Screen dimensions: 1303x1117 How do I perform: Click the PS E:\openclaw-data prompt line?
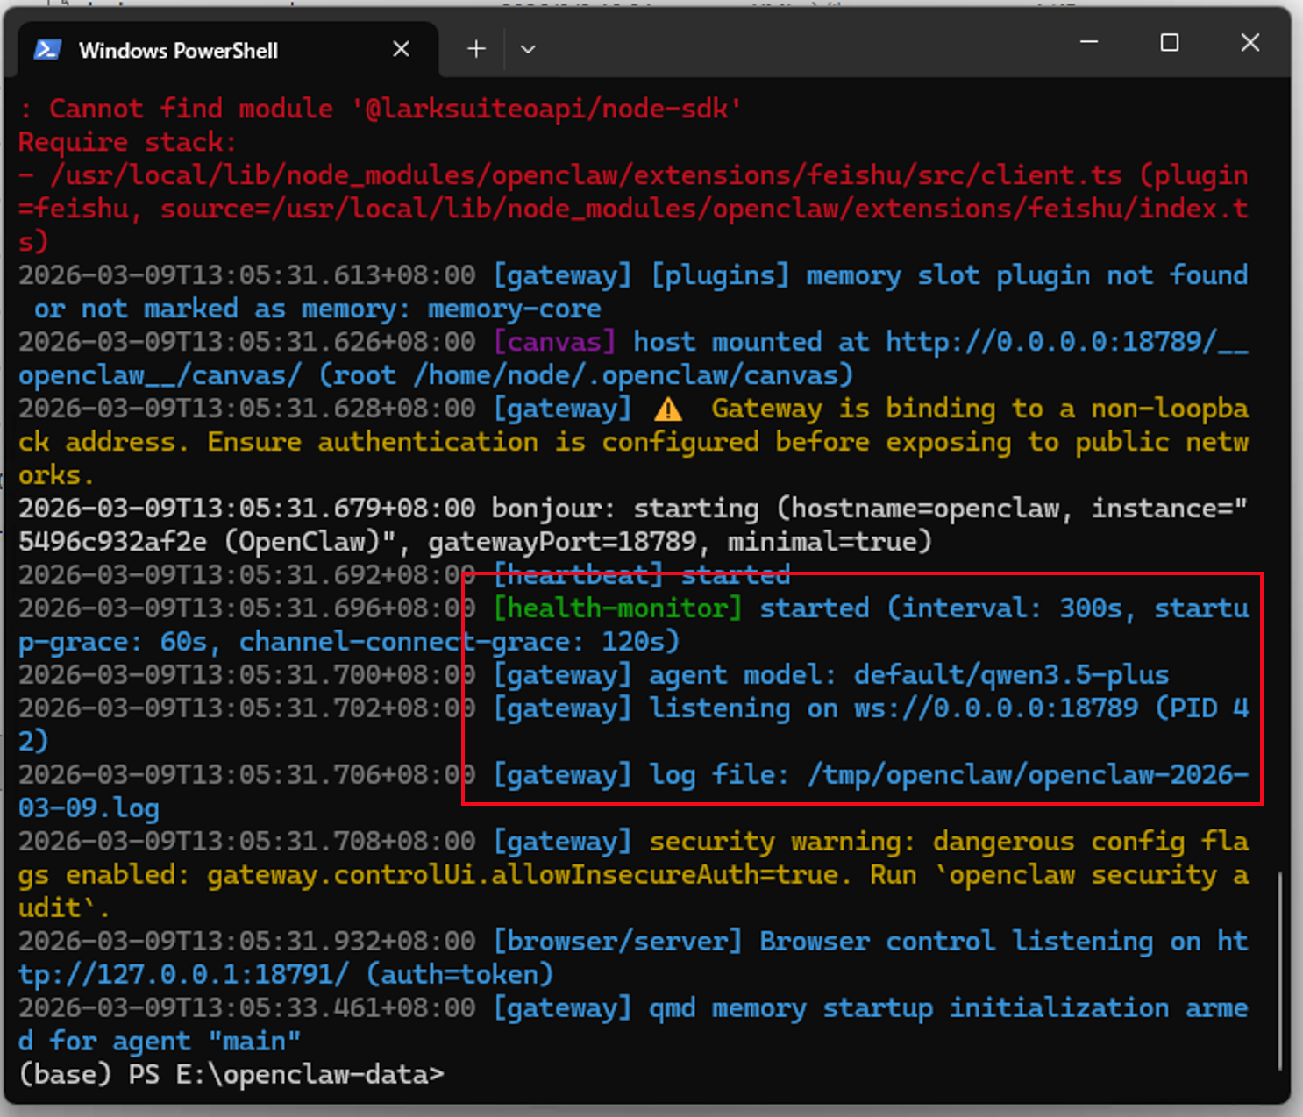(231, 1074)
